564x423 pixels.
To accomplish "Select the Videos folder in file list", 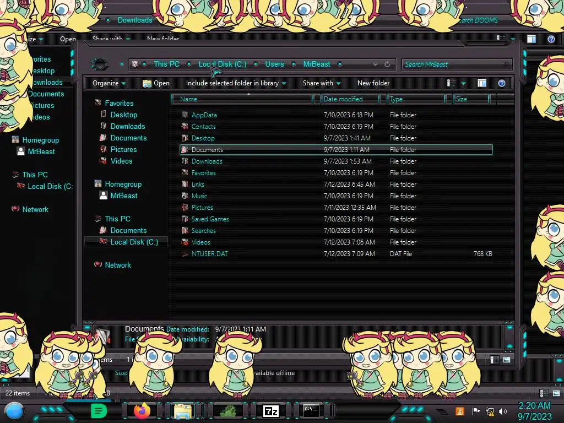I will tap(200, 242).
